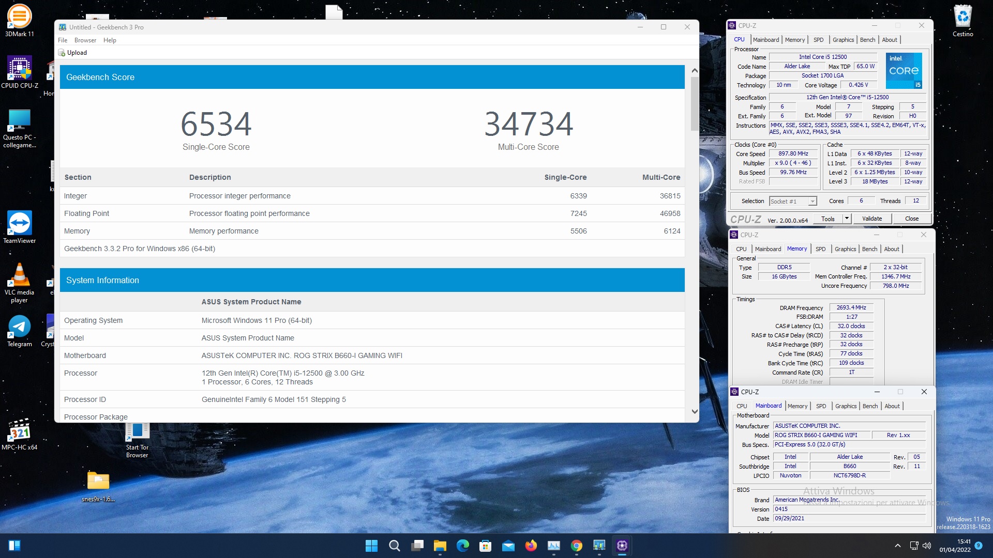
Task: Launch VLC media player desktop icon
Action: [19, 283]
